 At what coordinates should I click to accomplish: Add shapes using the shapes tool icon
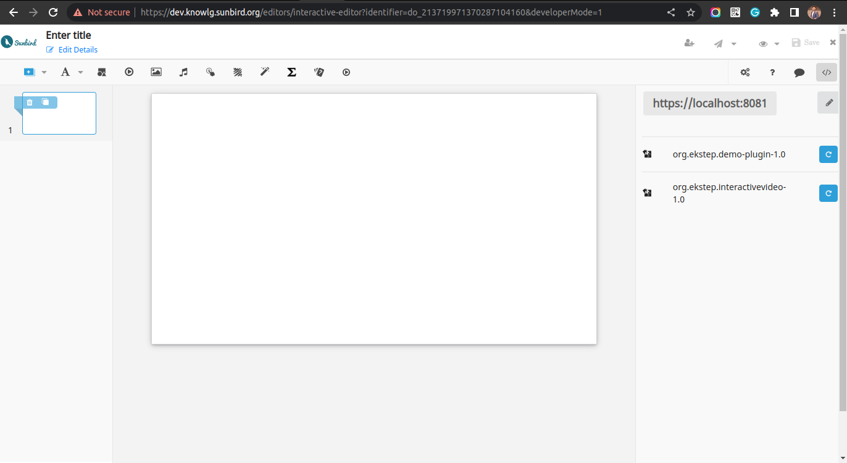pos(102,72)
